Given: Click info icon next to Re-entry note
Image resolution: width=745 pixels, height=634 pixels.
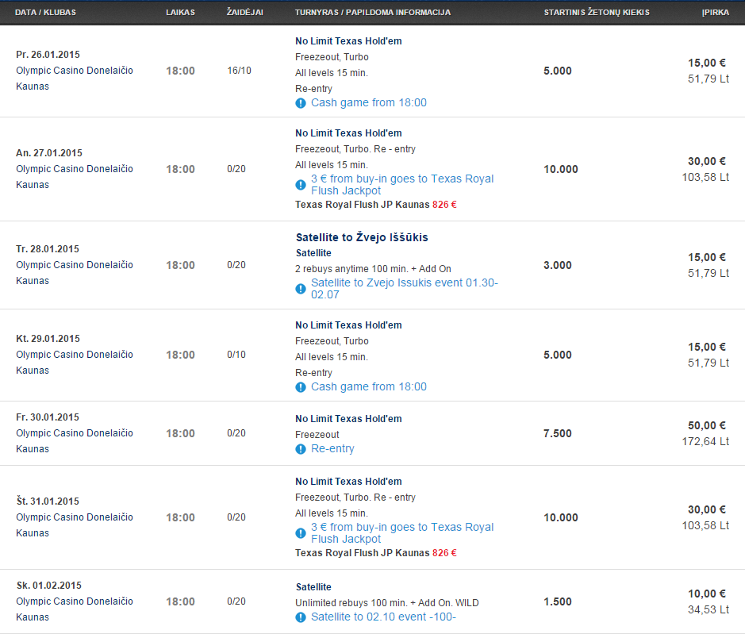Looking at the screenshot, I should 300,449.
